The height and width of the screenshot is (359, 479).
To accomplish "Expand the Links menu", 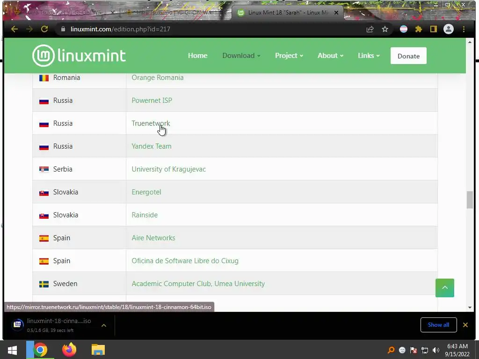I will [x=369, y=56].
